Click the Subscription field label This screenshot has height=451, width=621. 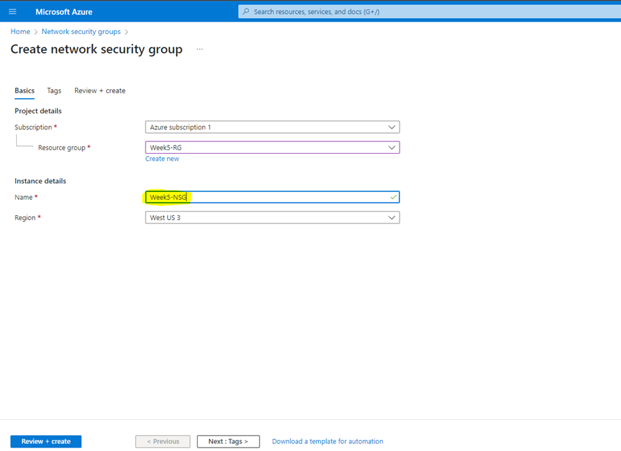click(33, 127)
